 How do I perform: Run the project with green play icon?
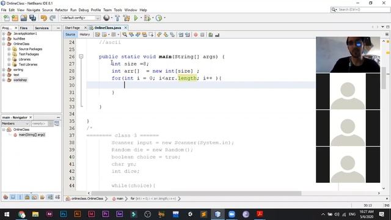[x=136, y=18]
